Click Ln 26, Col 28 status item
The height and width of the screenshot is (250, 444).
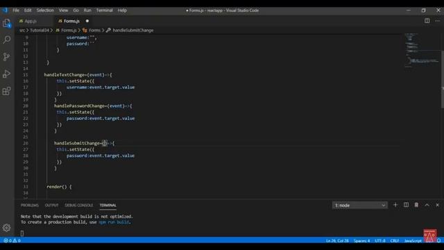click(337, 241)
